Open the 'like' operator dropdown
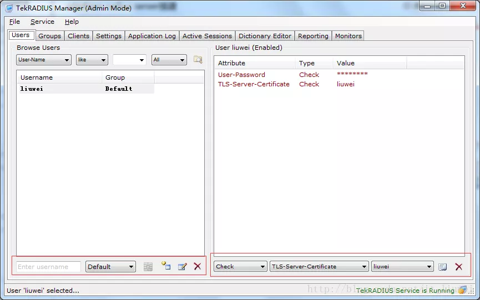The width and height of the screenshot is (480, 300). coord(92,60)
